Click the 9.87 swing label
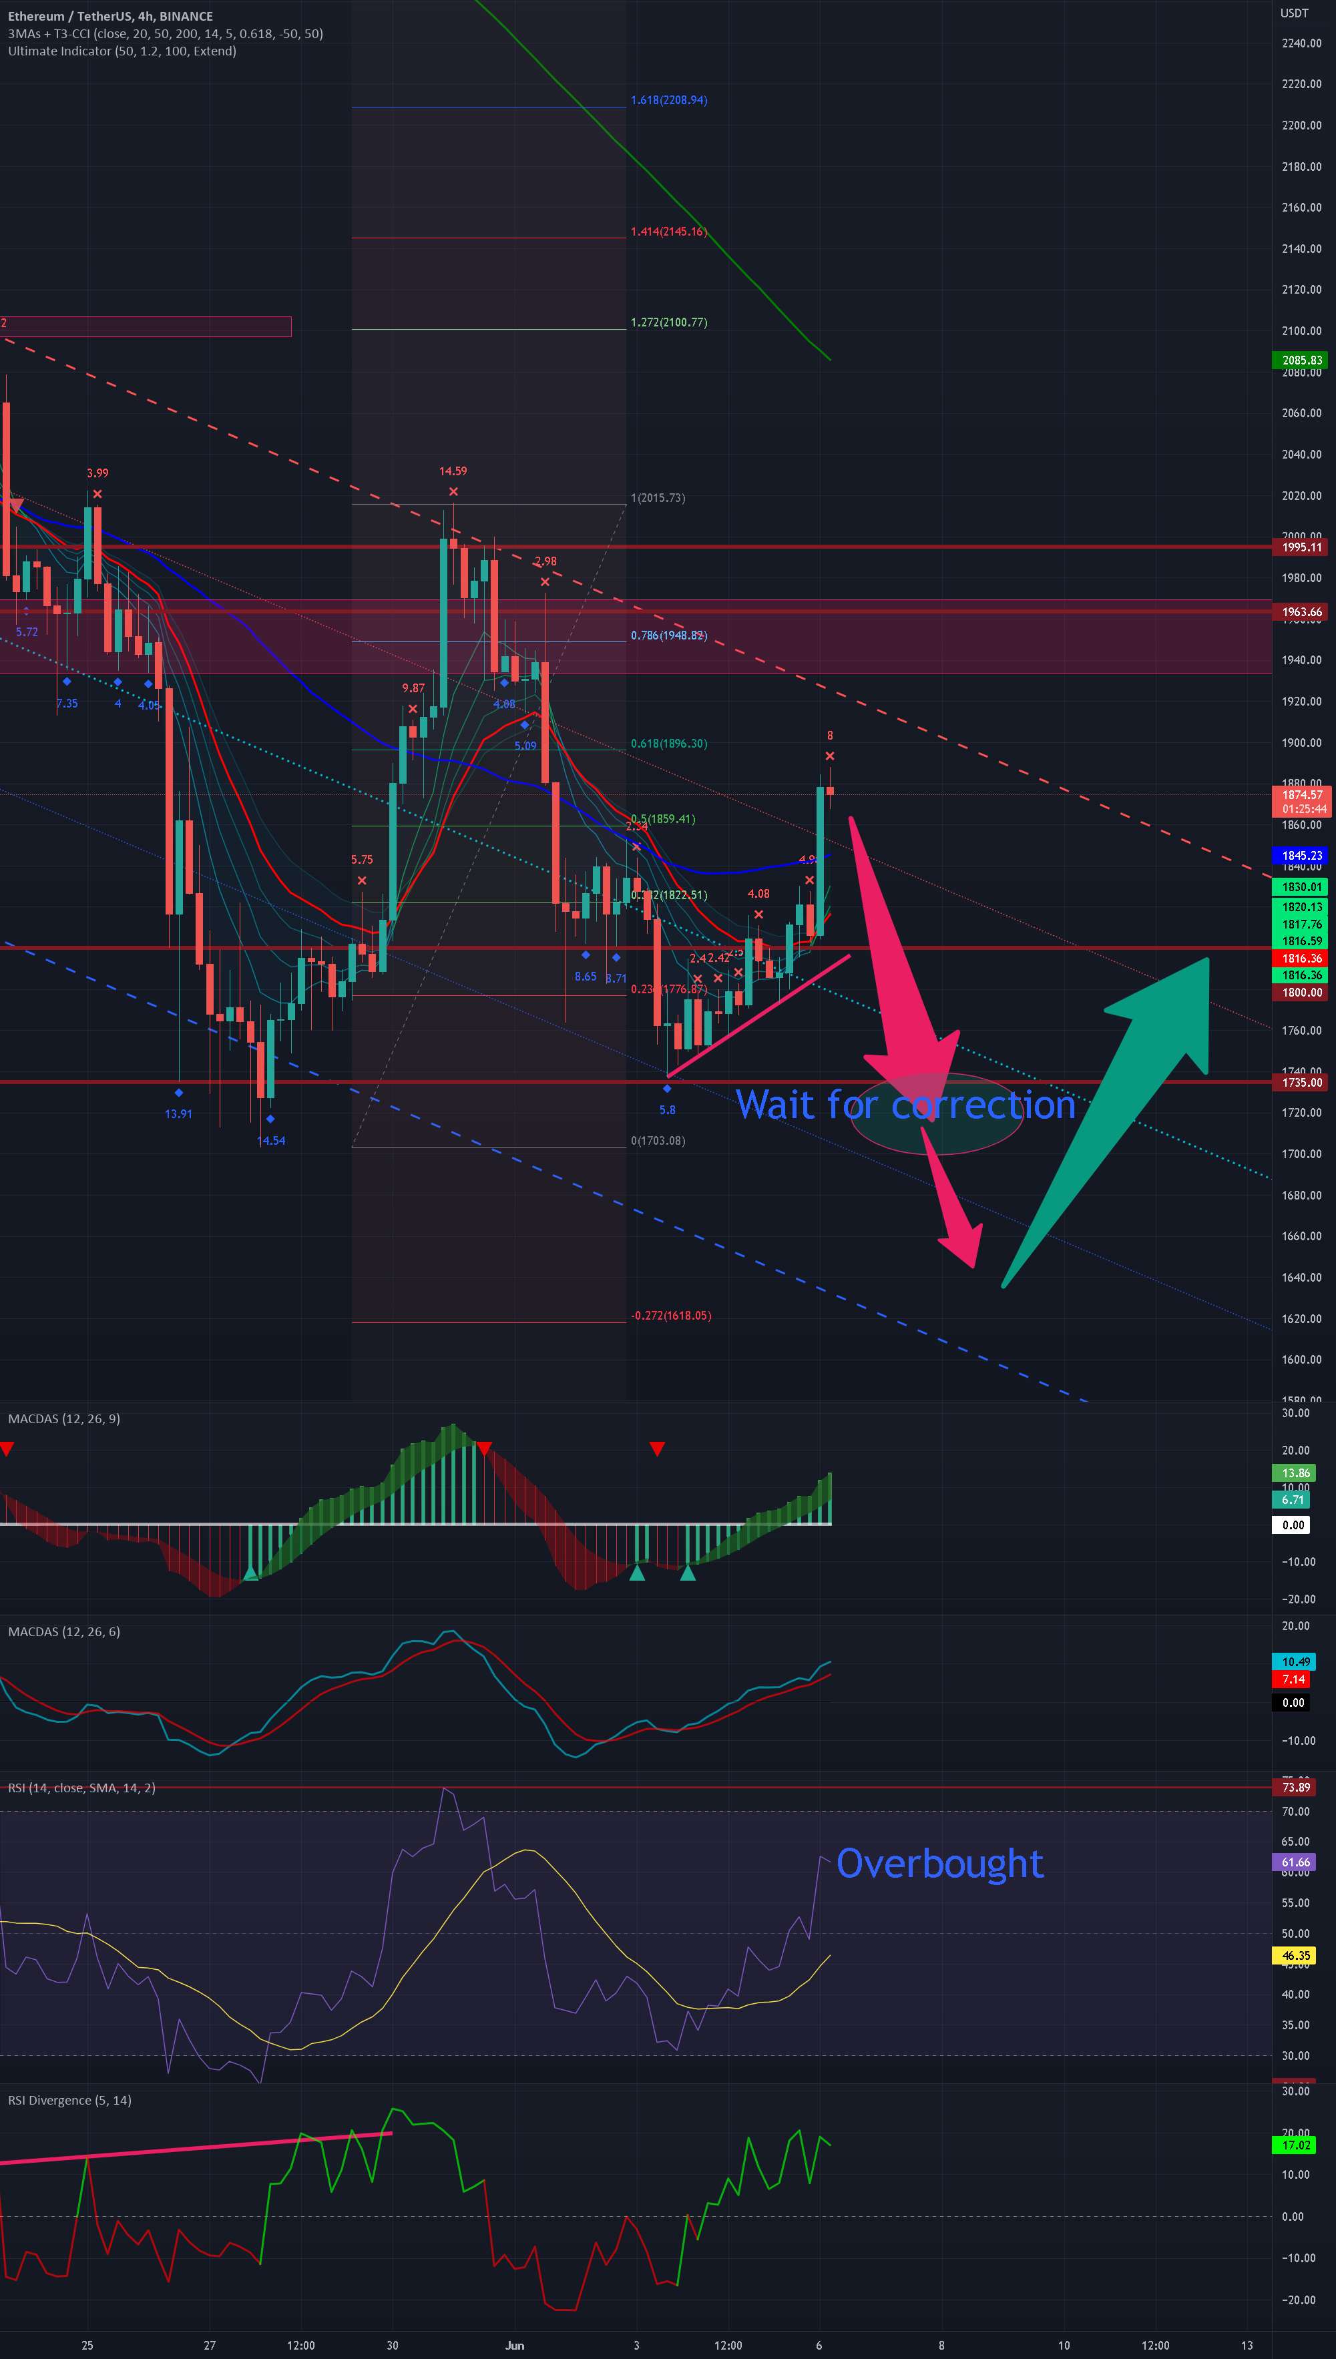 [413, 688]
